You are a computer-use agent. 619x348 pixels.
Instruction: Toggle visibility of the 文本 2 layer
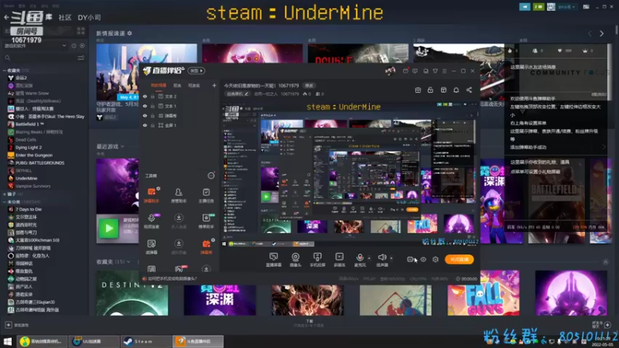(x=145, y=96)
